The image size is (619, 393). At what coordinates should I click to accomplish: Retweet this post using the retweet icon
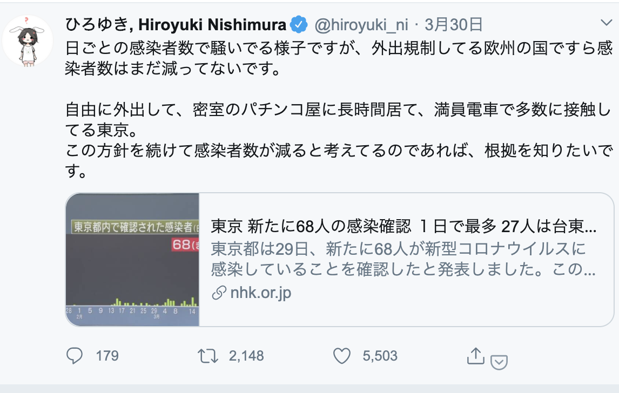(207, 356)
